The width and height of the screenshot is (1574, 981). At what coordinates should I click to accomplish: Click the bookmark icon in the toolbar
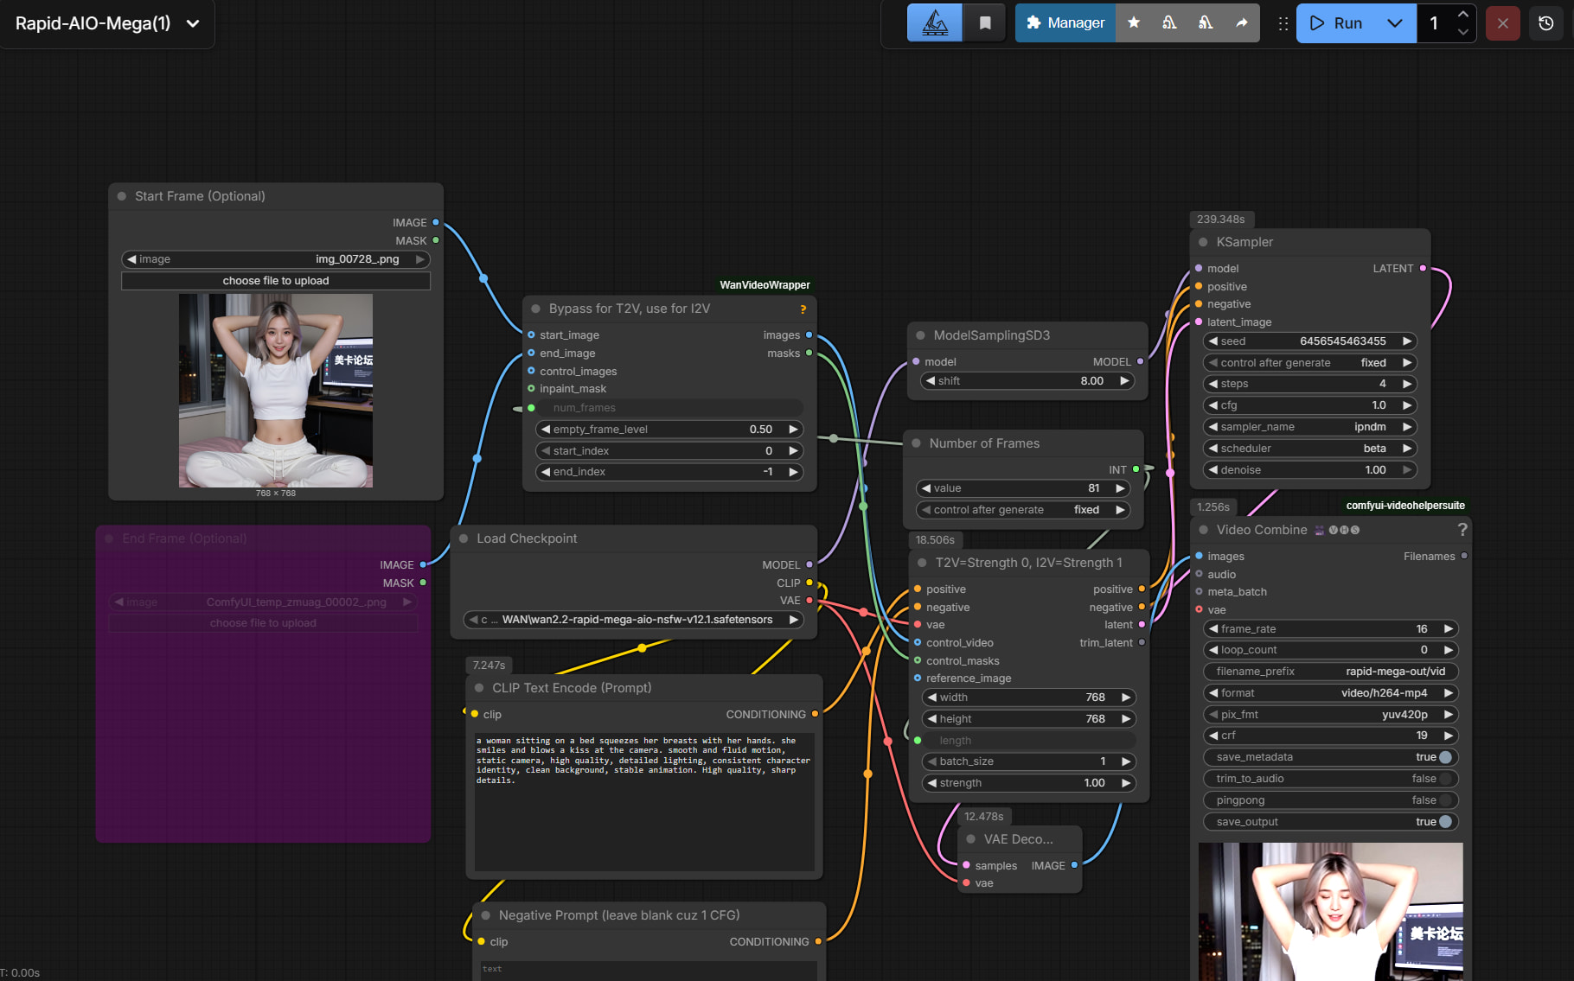[x=984, y=23]
